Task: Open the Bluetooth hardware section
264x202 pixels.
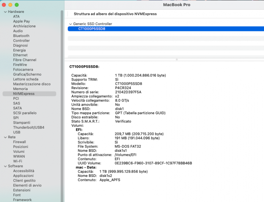Action: pyautogui.click(x=20, y=36)
